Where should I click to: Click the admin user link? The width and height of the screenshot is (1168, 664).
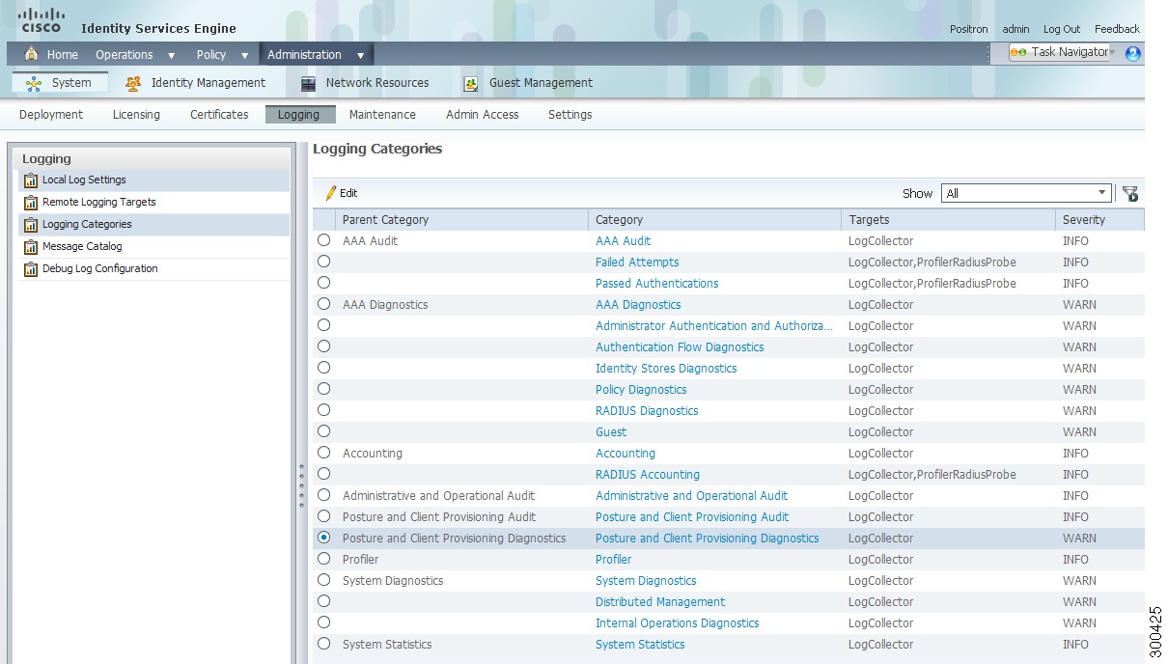click(1015, 30)
